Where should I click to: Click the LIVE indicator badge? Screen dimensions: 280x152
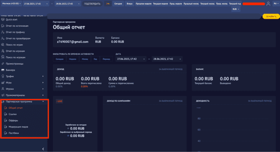[59, 101]
